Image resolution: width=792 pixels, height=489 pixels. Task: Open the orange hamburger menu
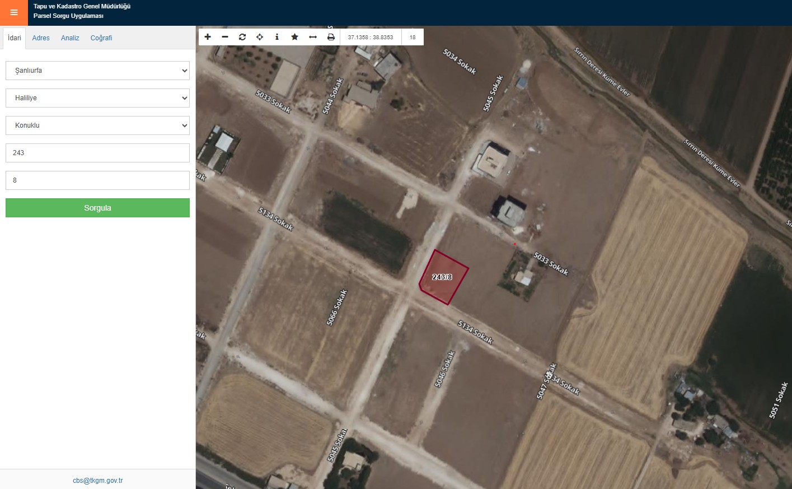pos(14,12)
